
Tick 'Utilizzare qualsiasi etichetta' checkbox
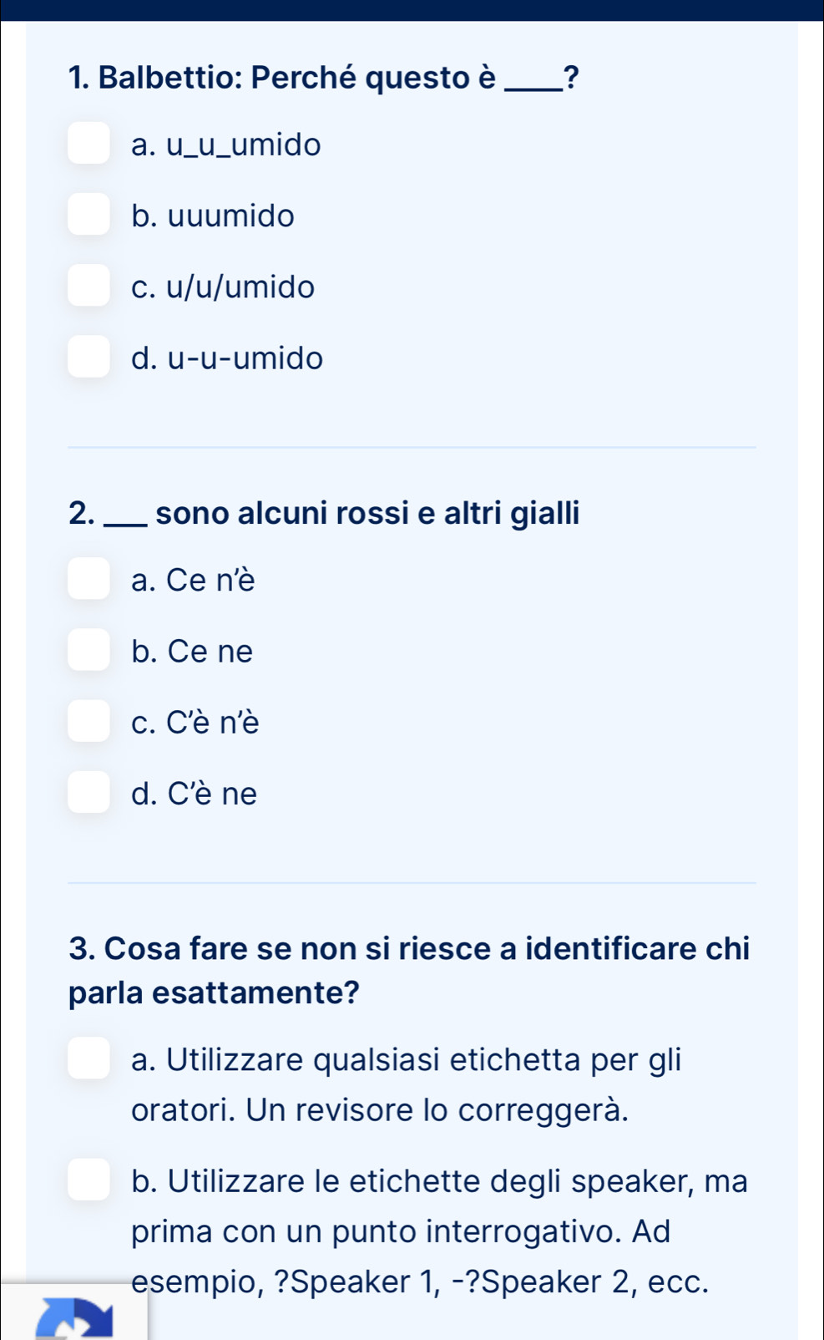click(x=89, y=1058)
